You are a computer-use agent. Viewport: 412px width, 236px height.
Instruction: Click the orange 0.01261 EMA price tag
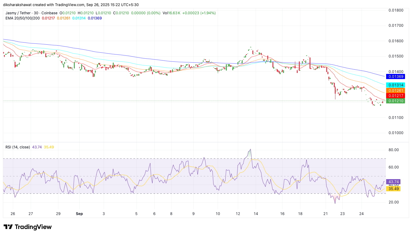pyautogui.click(x=395, y=91)
